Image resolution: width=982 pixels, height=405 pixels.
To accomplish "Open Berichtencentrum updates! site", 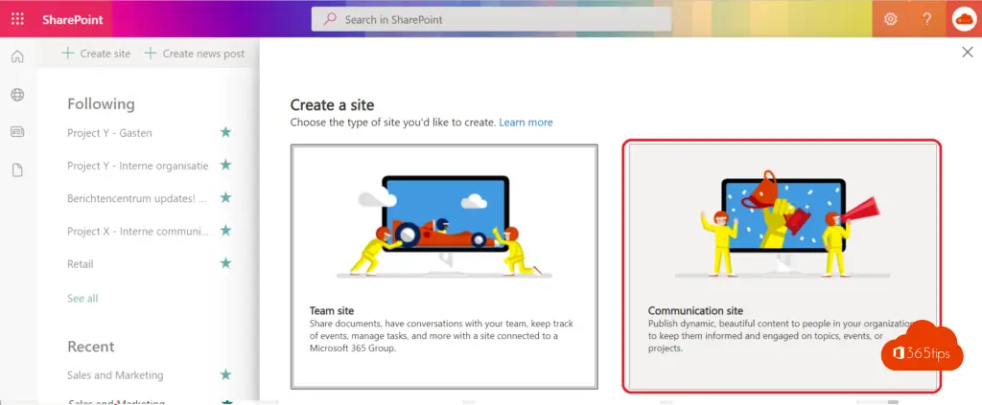I will click(x=136, y=199).
